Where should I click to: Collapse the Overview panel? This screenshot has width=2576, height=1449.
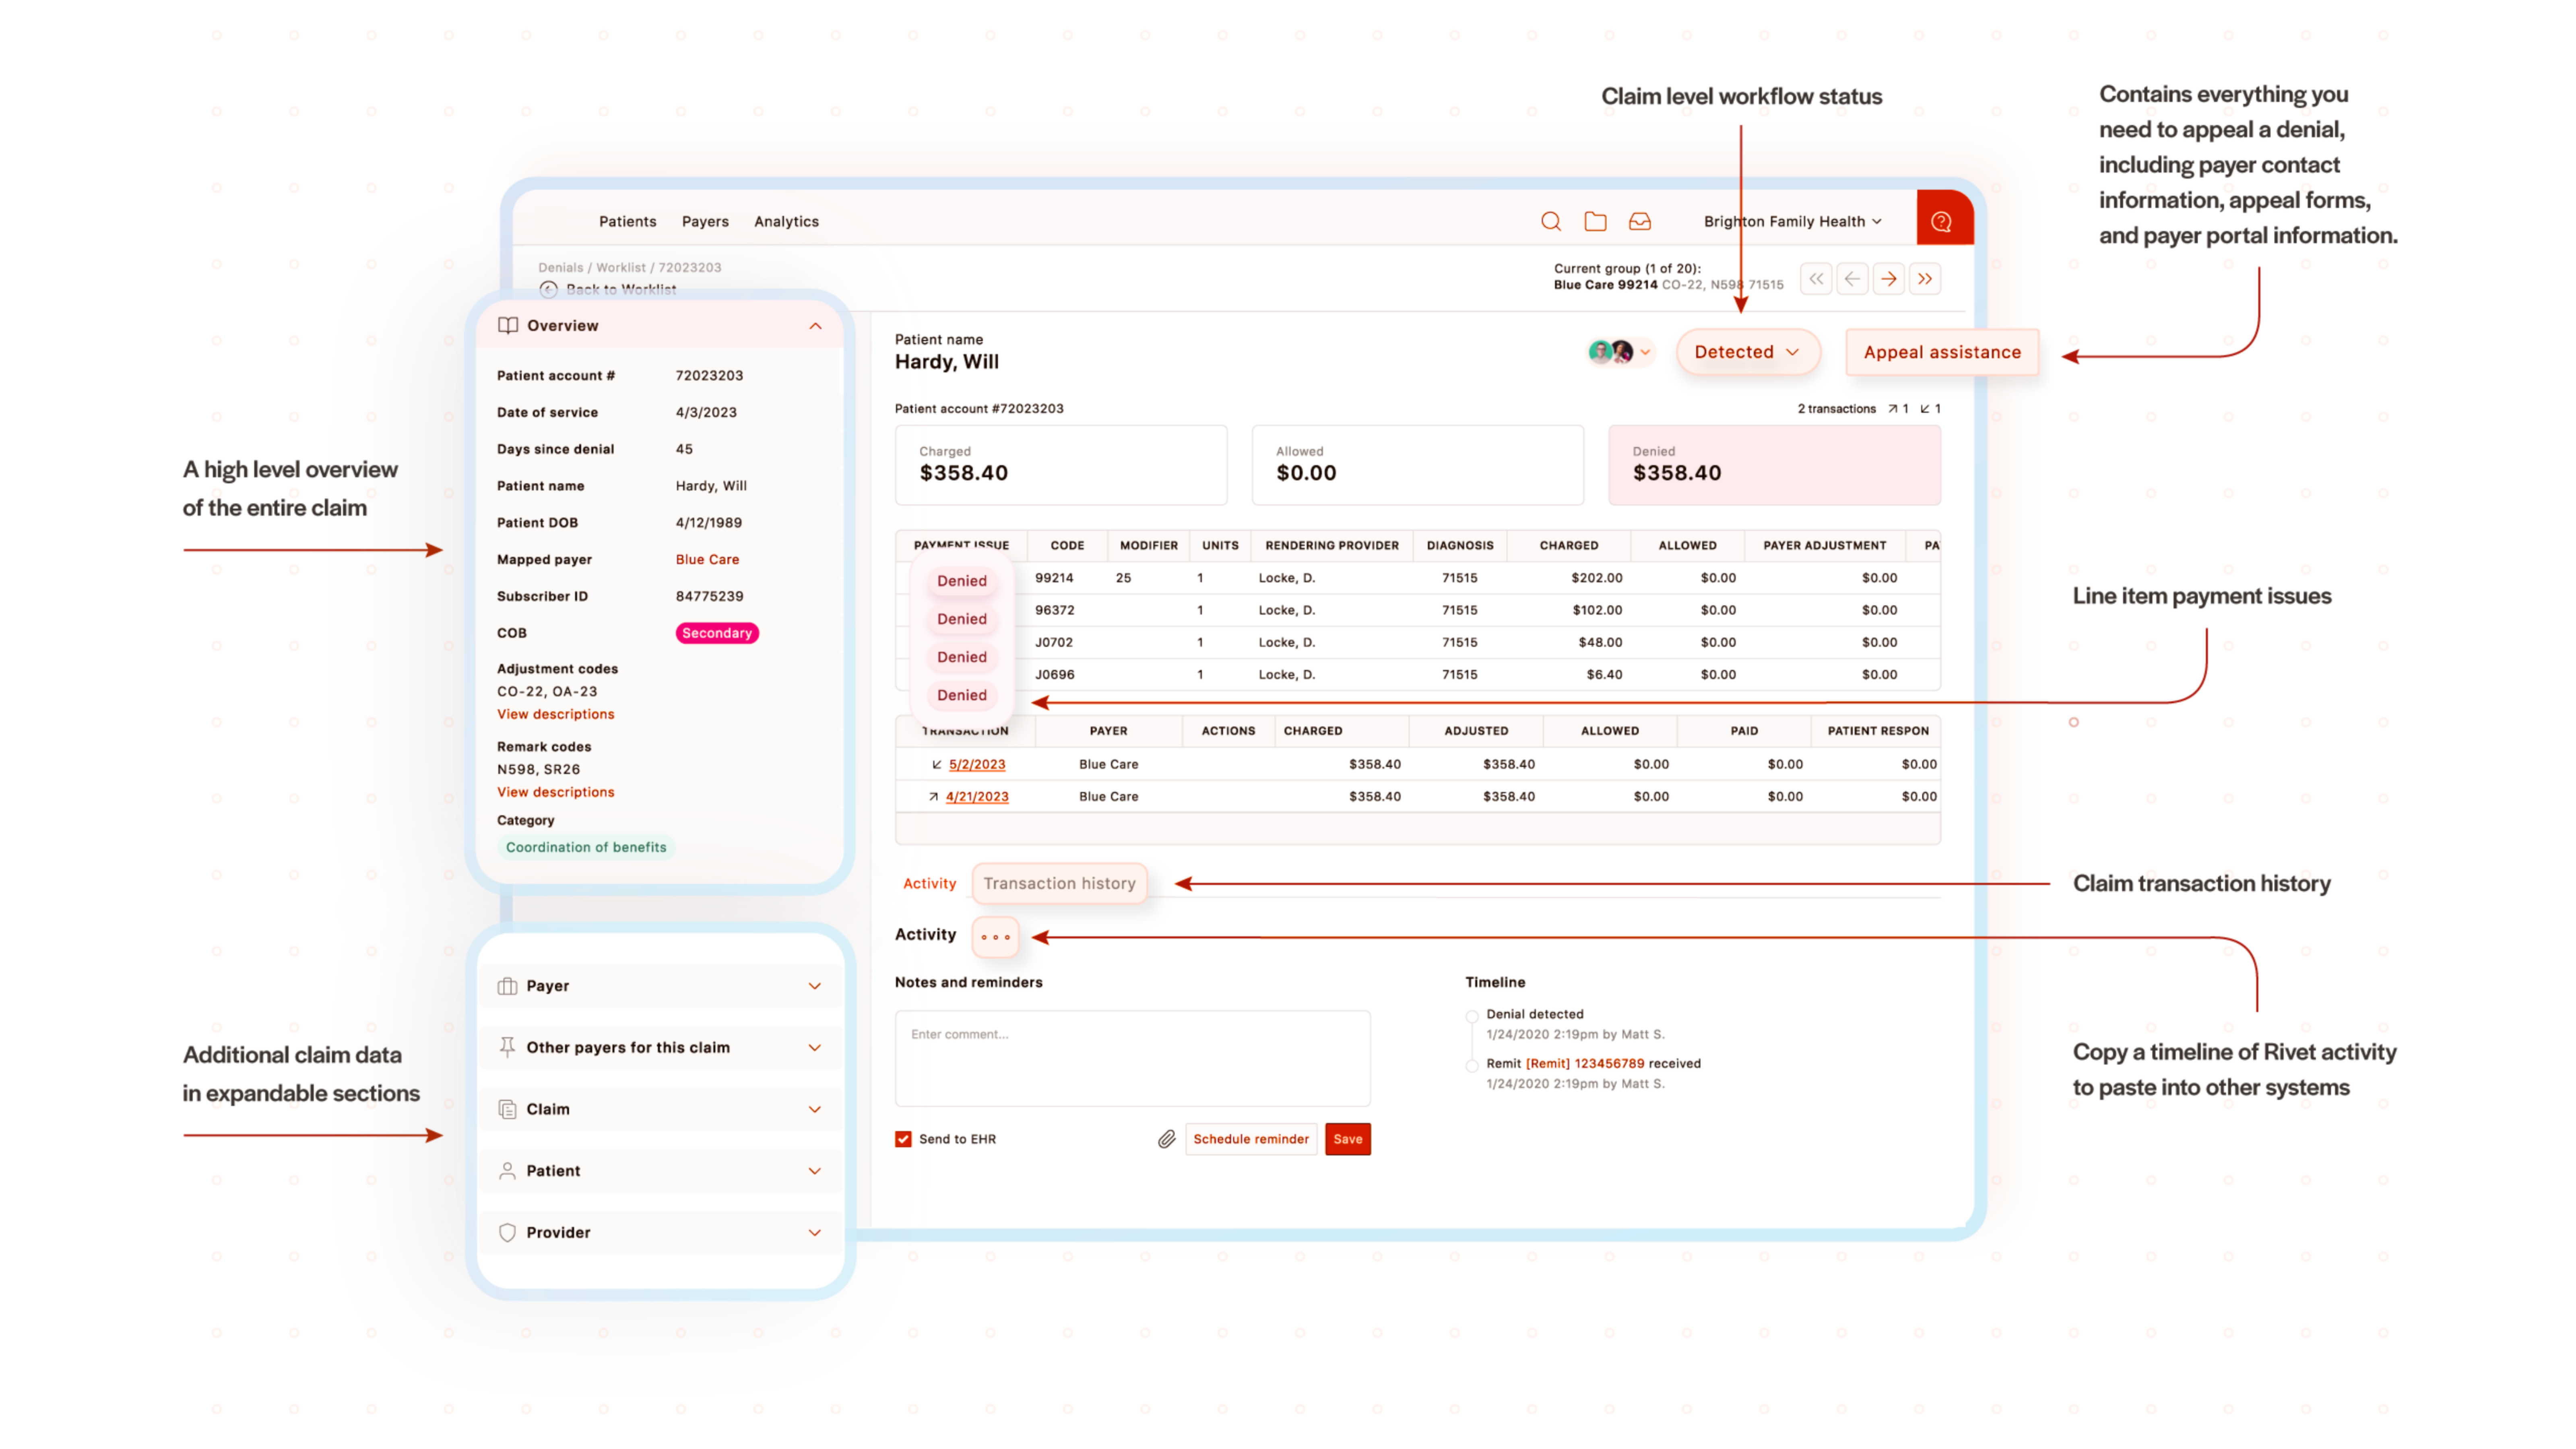pyautogui.click(x=815, y=326)
